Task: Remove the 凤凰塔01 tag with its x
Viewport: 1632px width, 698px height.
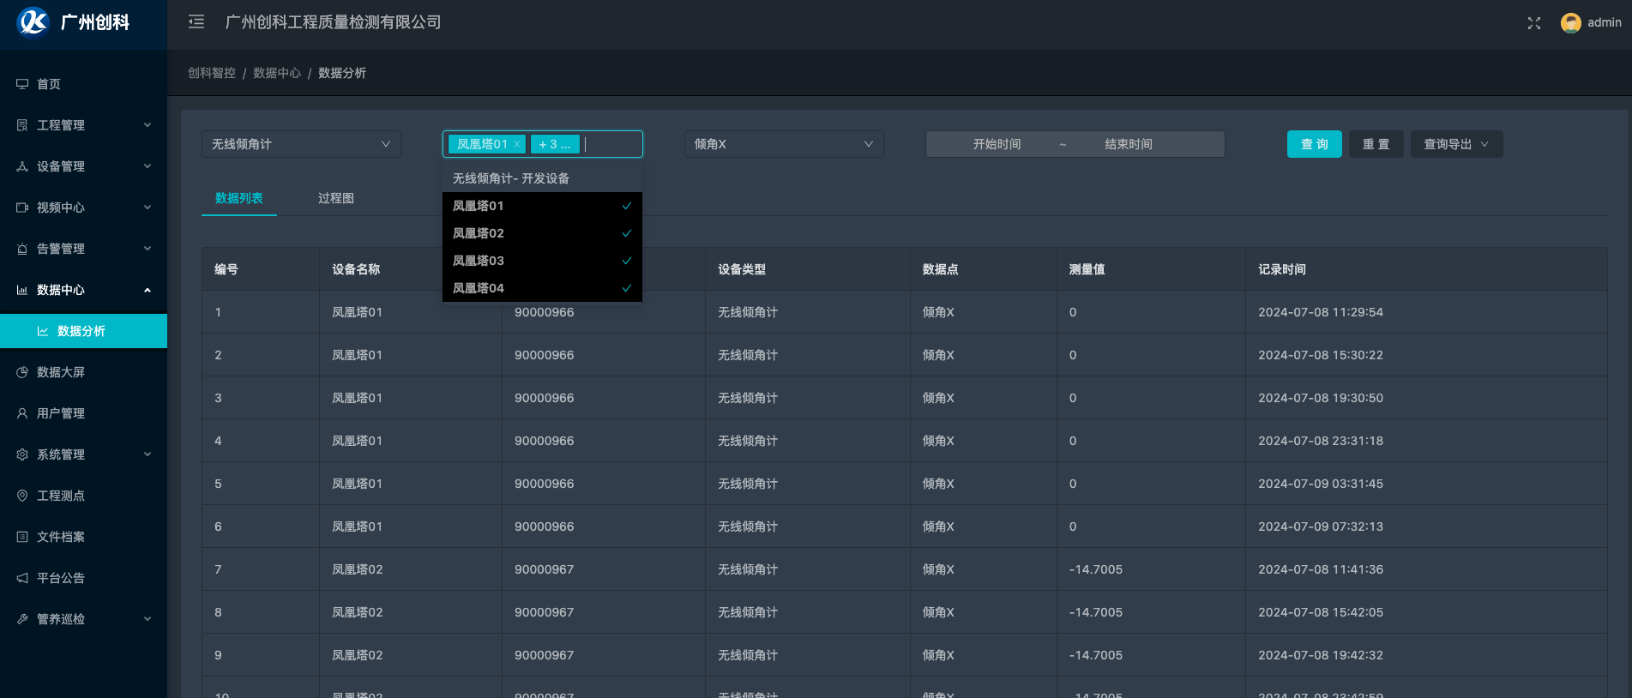Action: coord(517,145)
